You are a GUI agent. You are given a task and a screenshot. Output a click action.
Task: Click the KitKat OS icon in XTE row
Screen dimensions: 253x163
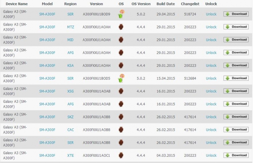tap(121, 155)
